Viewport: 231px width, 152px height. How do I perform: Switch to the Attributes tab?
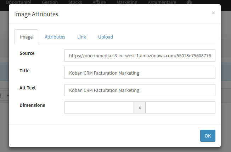pos(55,37)
